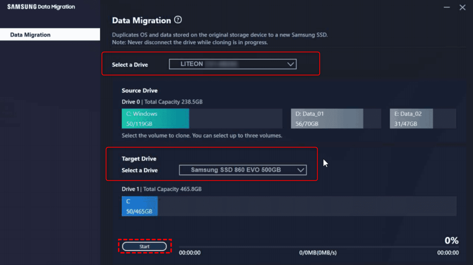Screen dimensions: 473x265
Task: Minimize the Samsung Data Migration window
Action: (x=447, y=8)
